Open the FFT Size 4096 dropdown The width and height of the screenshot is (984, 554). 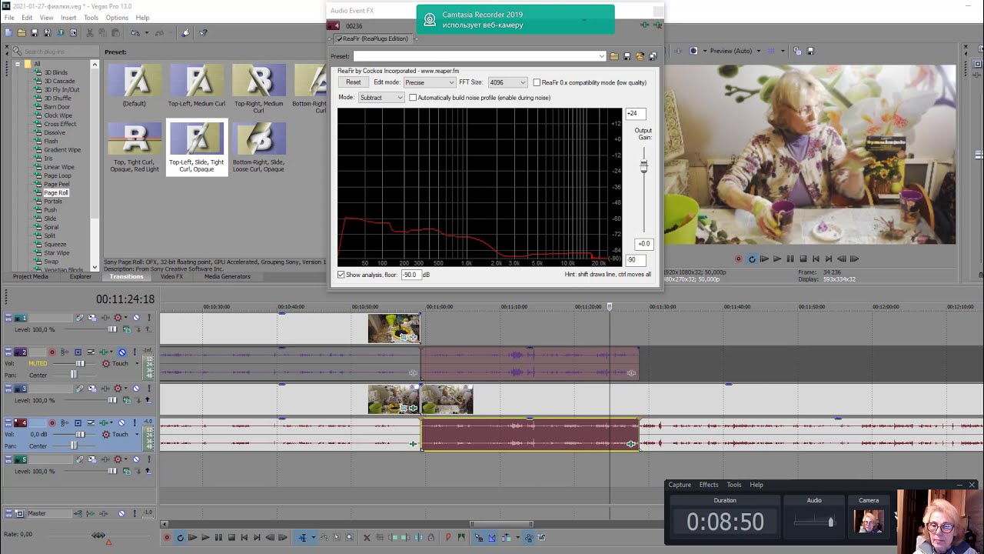[x=507, y=82]
